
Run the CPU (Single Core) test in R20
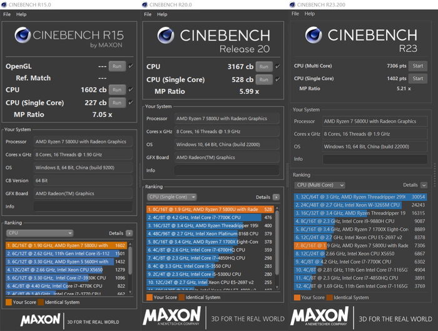click(x=264, y=79)
